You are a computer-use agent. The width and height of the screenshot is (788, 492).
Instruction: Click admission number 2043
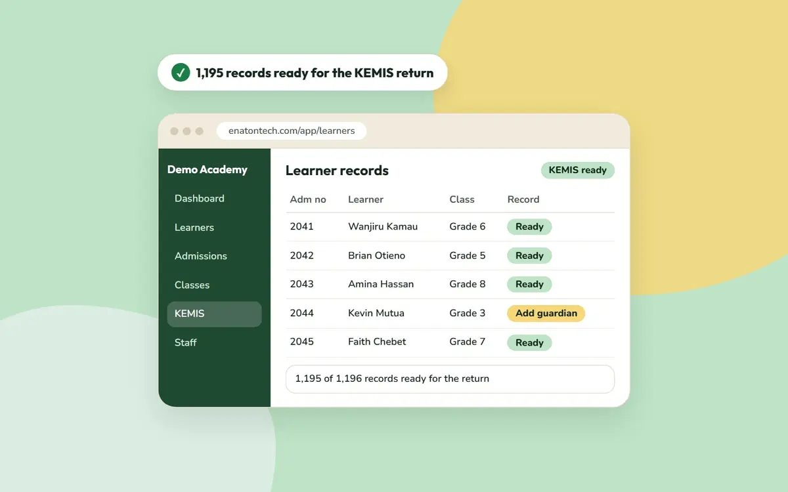tap(302, 284)
